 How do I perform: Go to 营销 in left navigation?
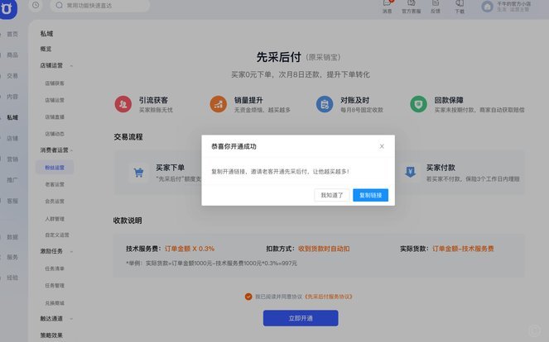tap(12, 159)
